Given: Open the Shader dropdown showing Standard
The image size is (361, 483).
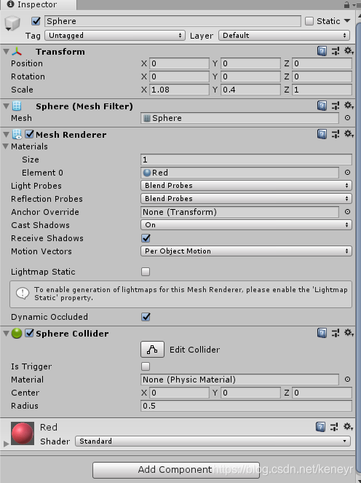Looking at the screenshot, I should 213,441.
